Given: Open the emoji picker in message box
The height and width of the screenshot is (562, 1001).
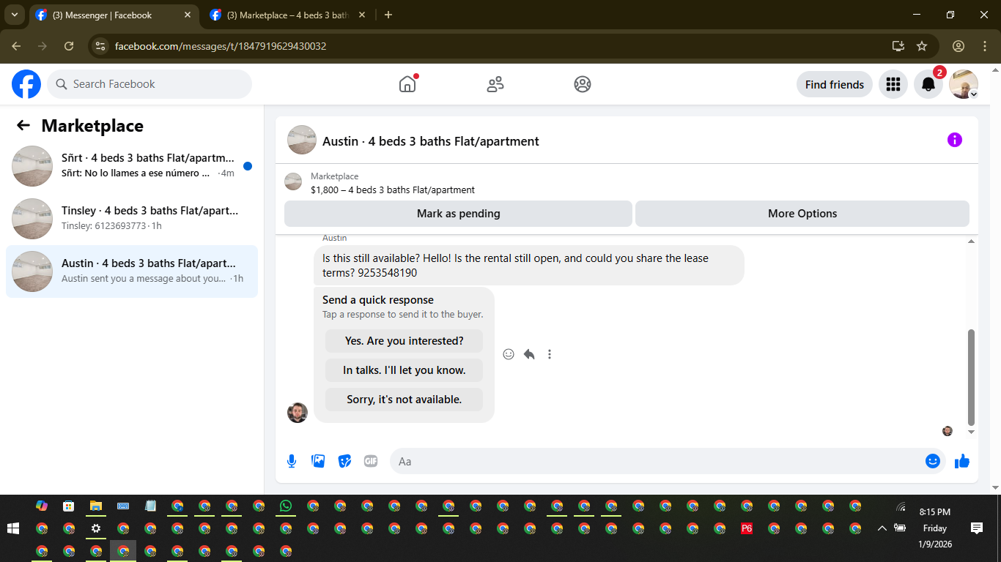Looking at the screenshot, I should tap(933, 461).
